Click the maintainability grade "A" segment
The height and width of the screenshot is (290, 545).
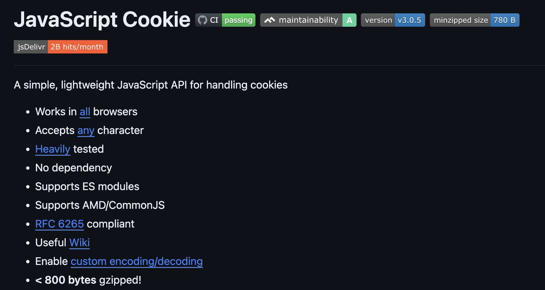(349, 20)
